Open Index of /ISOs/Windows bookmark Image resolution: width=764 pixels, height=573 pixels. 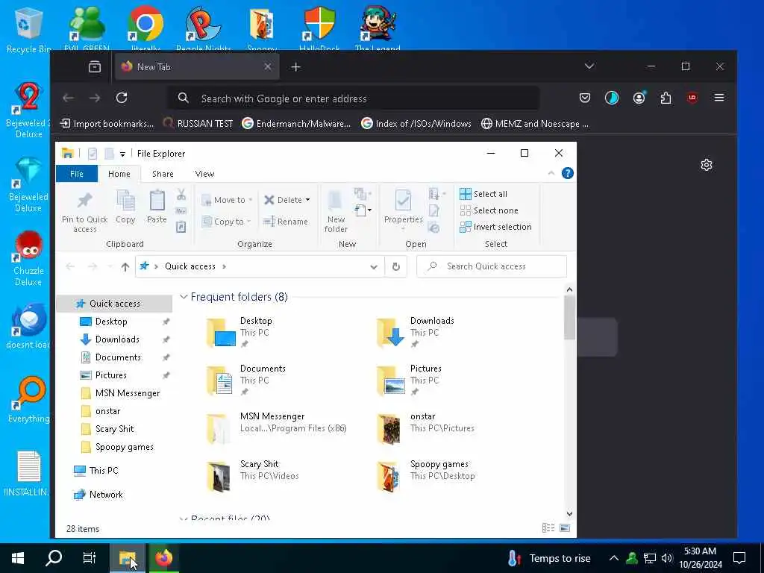point(416,124)
